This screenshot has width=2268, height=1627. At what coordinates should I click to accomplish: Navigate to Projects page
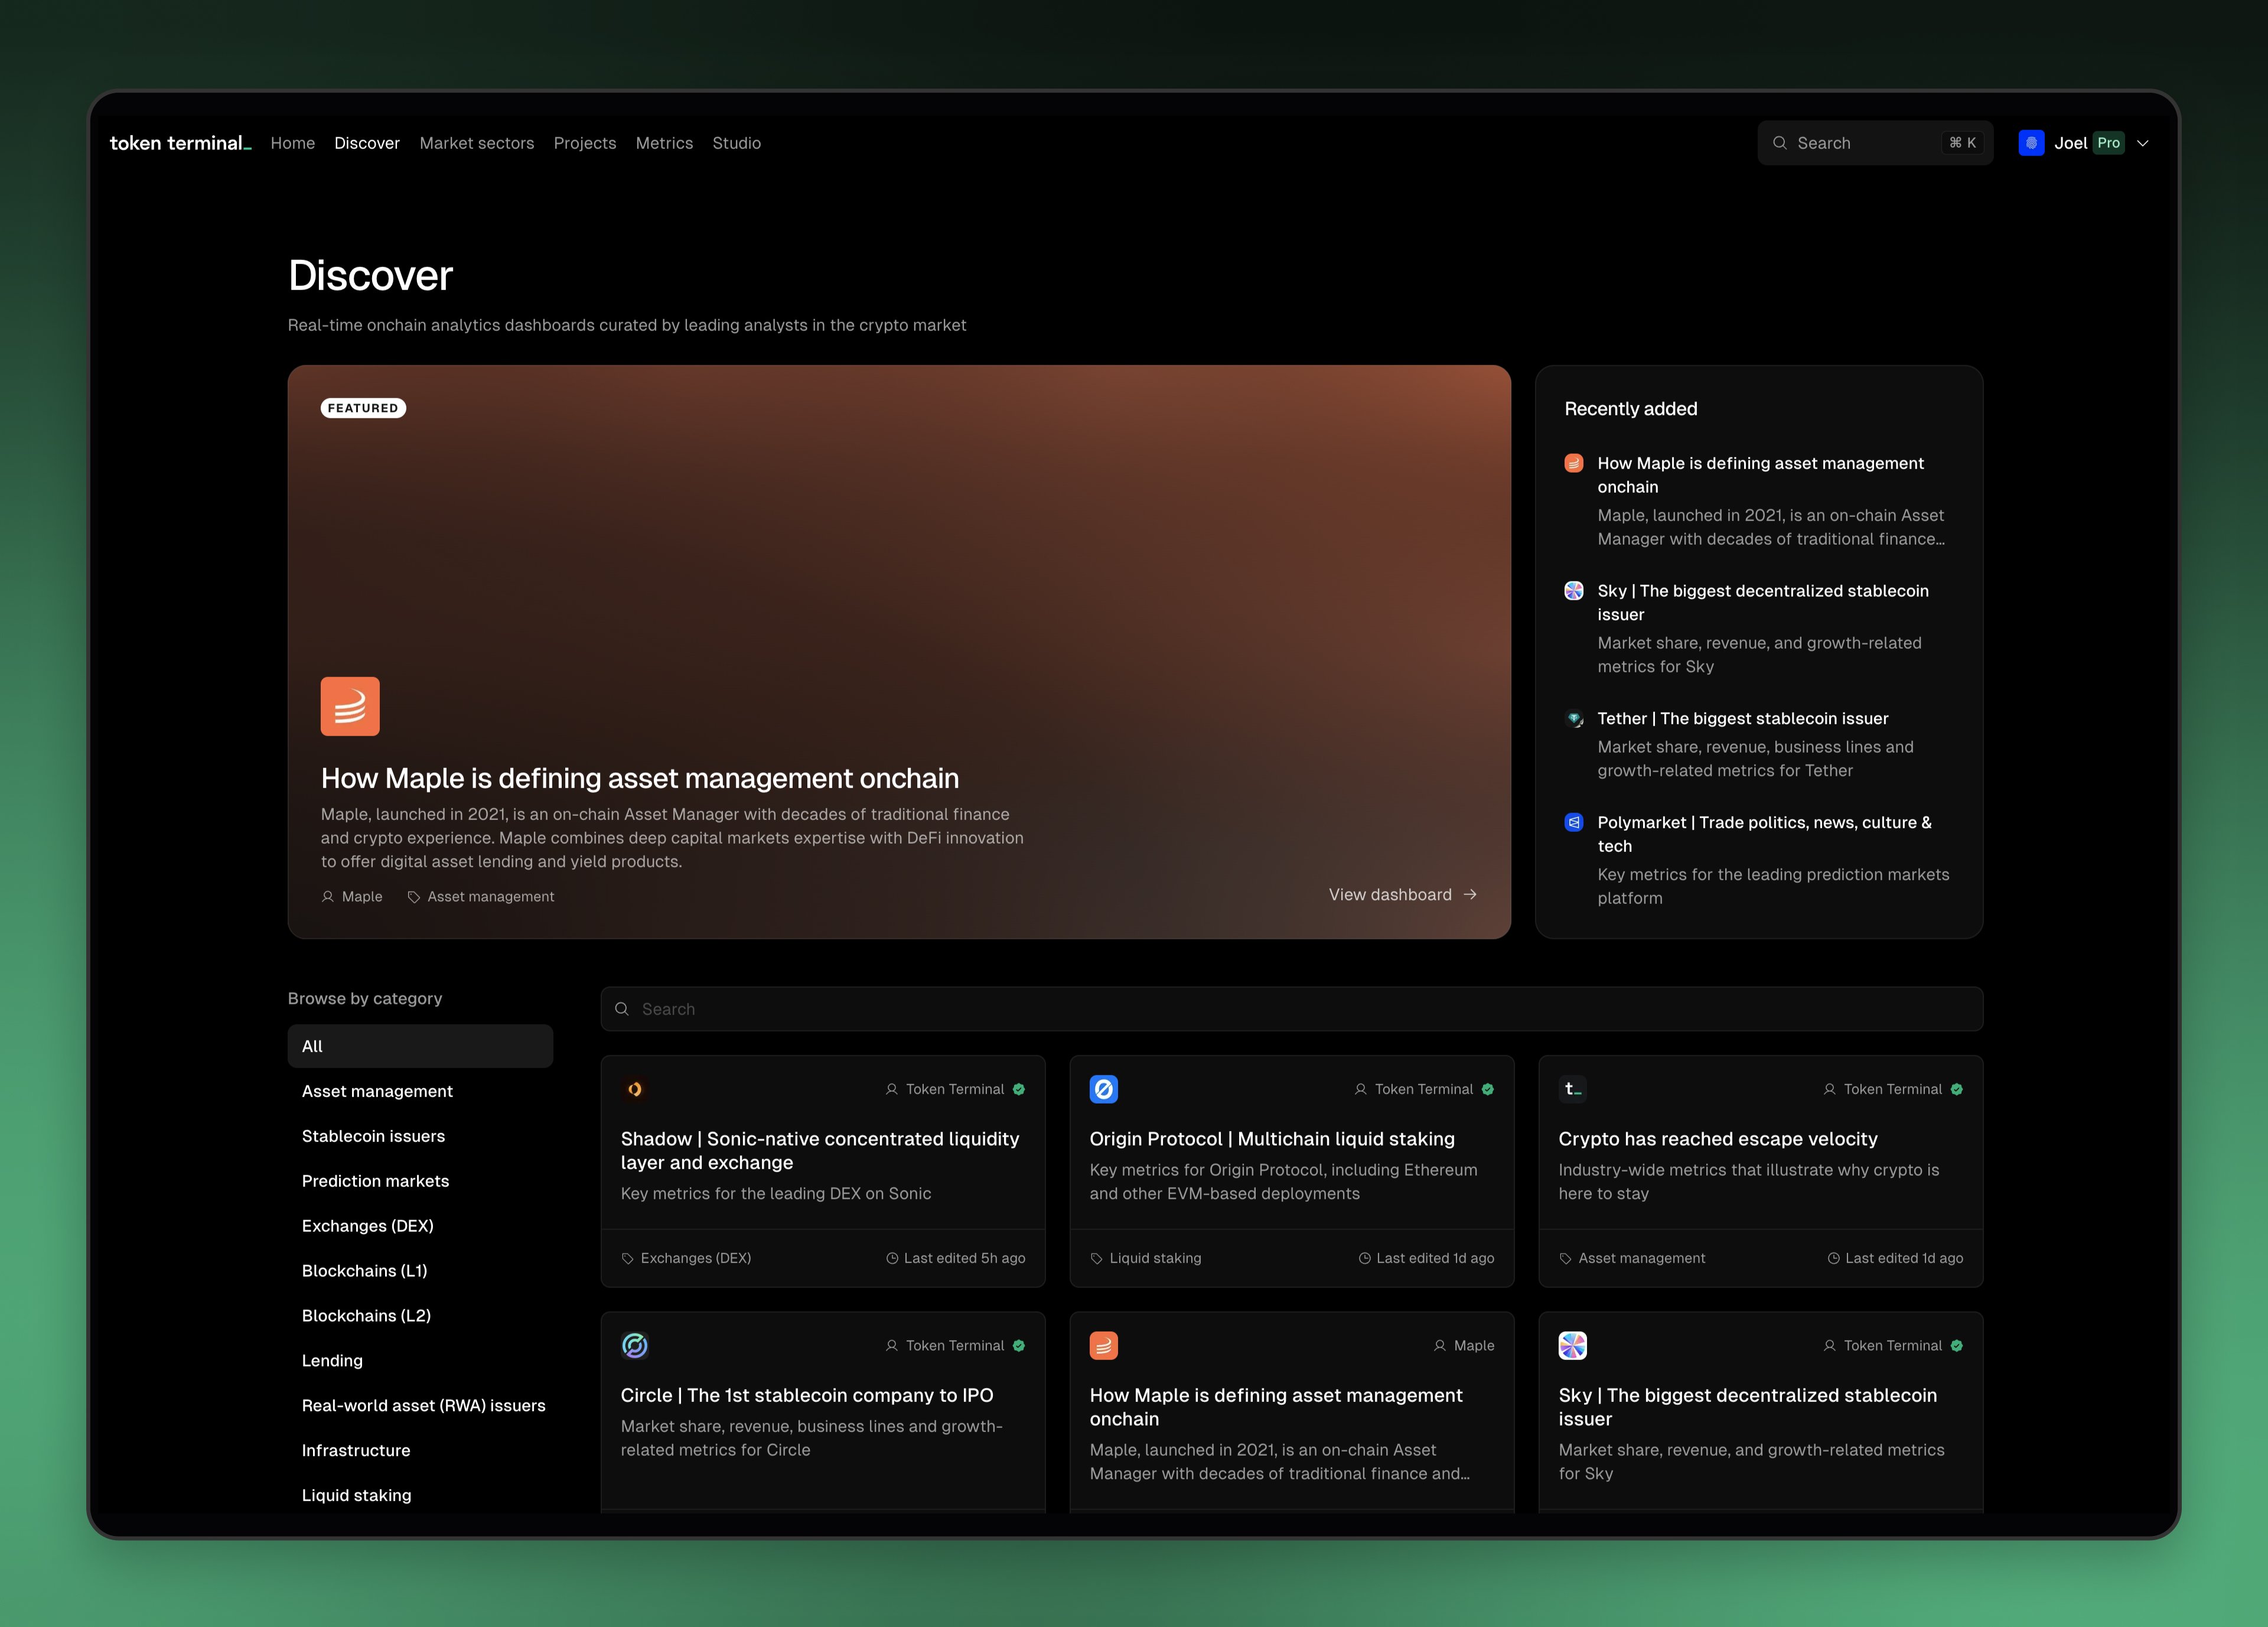585,143
